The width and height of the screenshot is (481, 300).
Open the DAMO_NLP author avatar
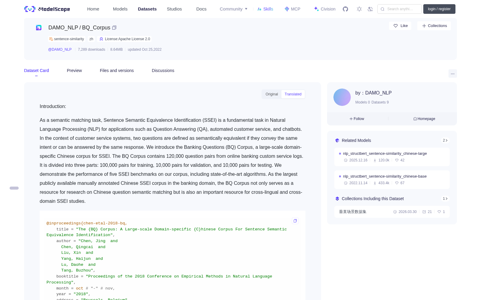pyautogui.click(x=342, y=97)
